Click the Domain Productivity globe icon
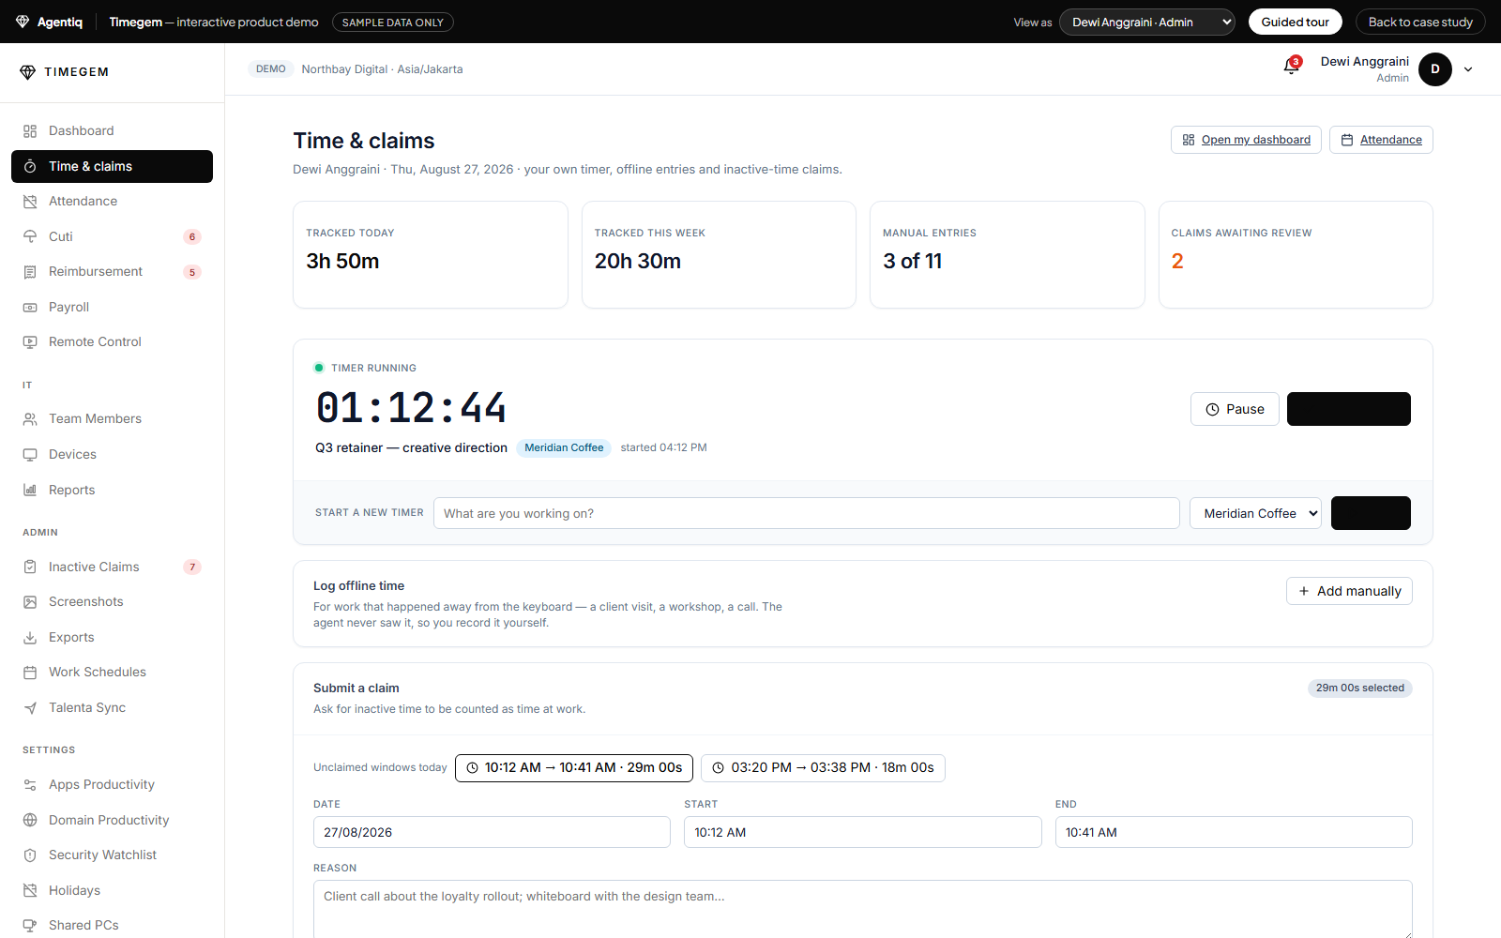 pyautogui.click(x=30, y=820)
